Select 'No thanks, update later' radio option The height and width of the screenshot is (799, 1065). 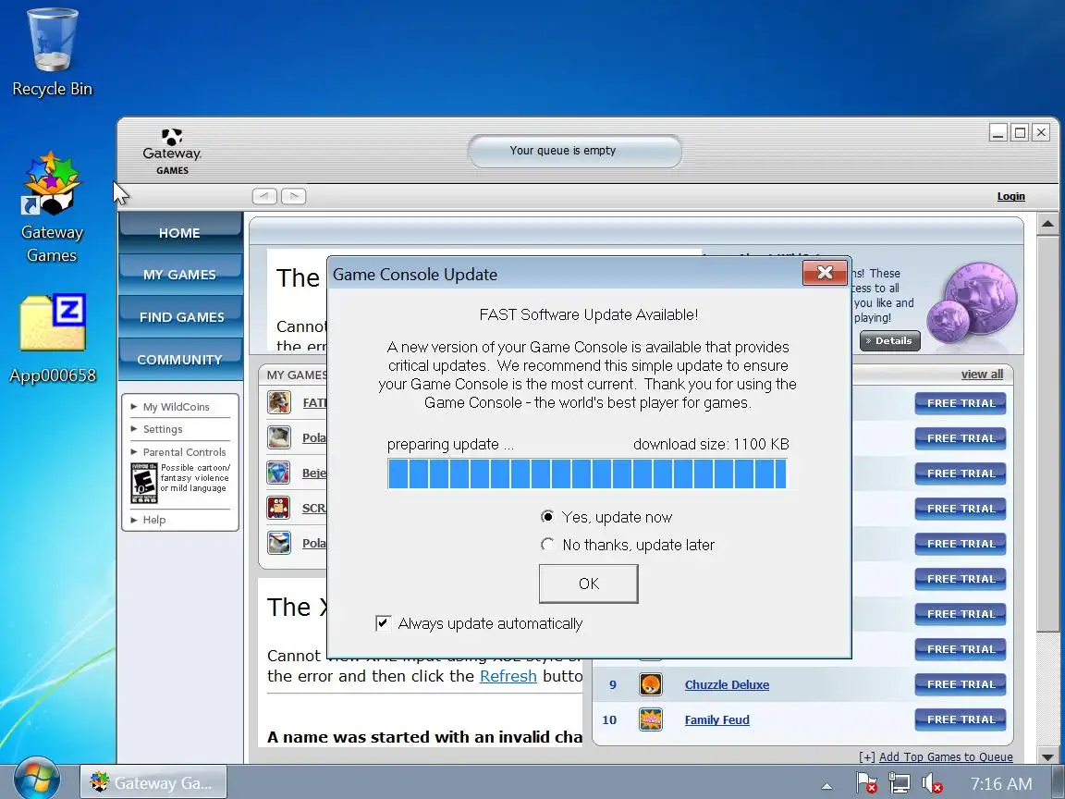coord(547,545)
